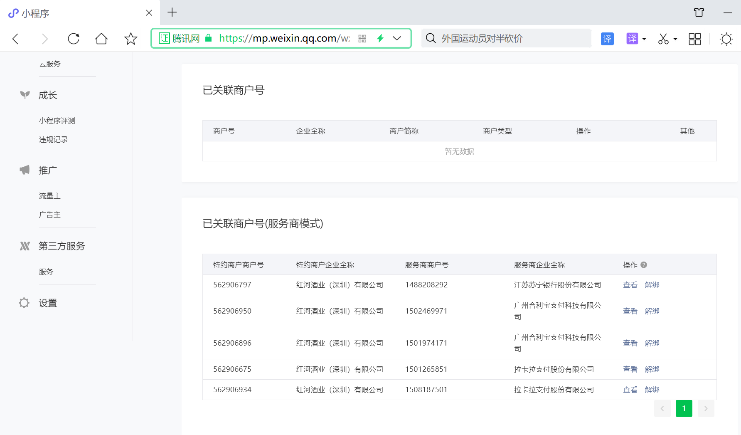Open 违规记录 in the sidebar

[x=53, y=139]
